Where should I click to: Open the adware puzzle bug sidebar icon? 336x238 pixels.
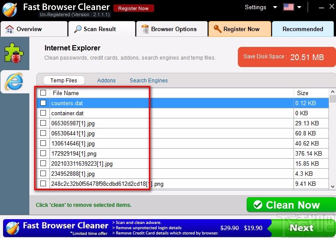pyautogui.click(x=14, y=53)
